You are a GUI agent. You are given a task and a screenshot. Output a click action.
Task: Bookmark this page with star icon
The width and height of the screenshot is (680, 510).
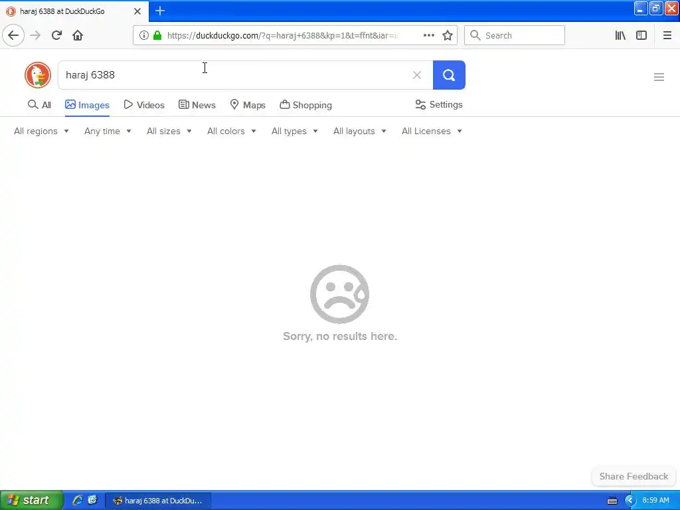(448, 35)
